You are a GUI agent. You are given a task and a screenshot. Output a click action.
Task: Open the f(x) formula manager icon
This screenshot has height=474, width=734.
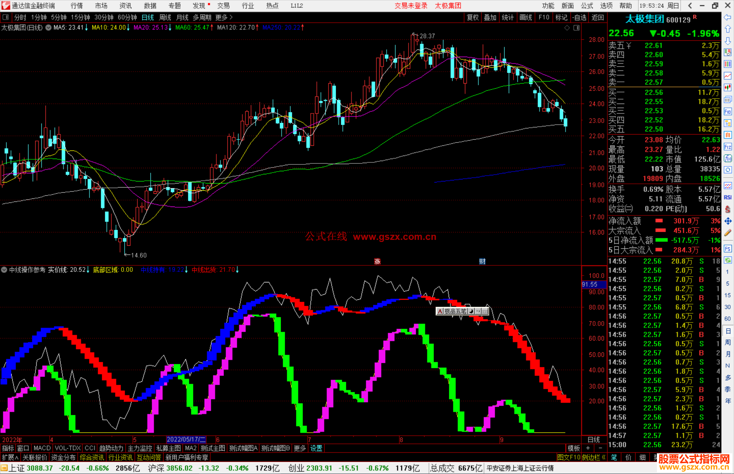pyautogui.click(x=728, y=158)
